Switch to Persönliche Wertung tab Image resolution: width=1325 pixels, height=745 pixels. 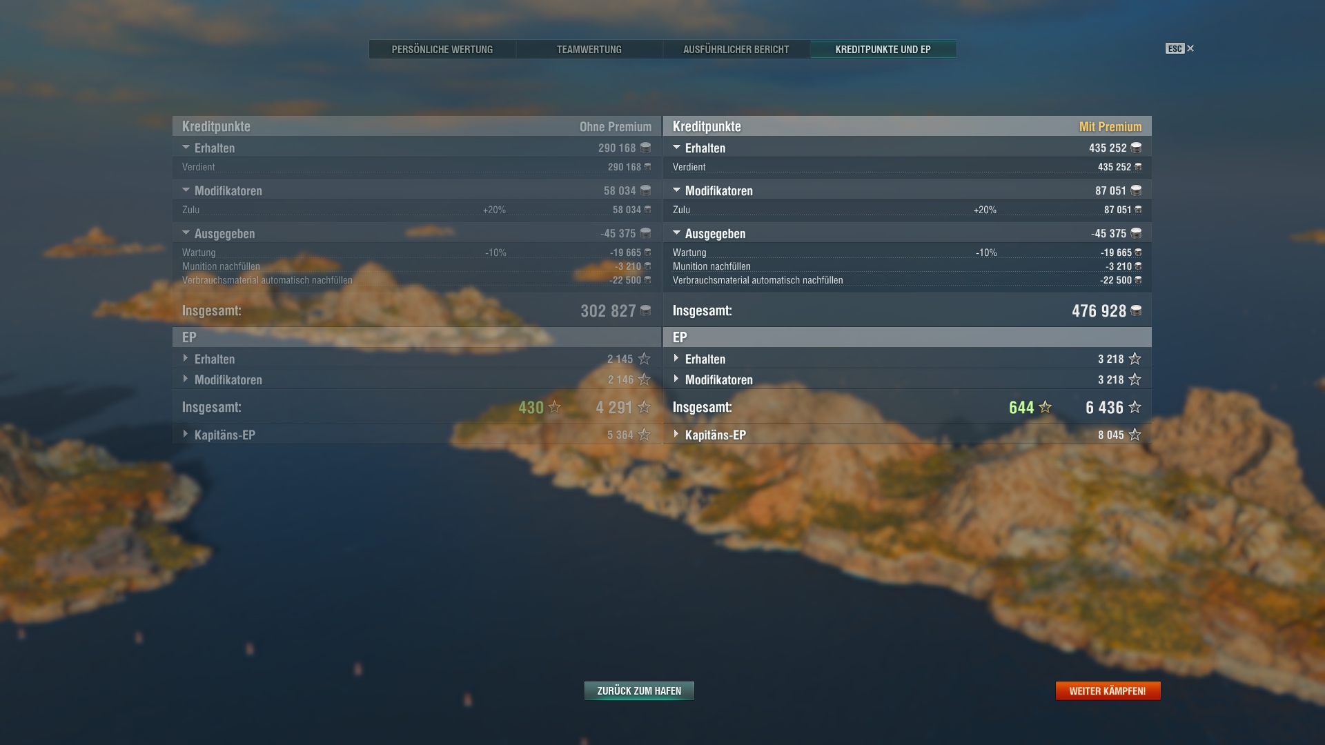coord(442,50)
